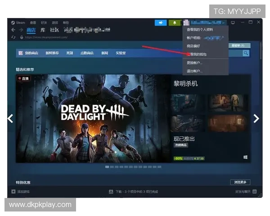
Task: Open the 您的商店 store dropdown
Action: pyautogui.click(x=31, y=53)
